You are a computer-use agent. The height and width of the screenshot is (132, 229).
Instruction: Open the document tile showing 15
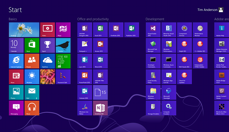[100, 92]
